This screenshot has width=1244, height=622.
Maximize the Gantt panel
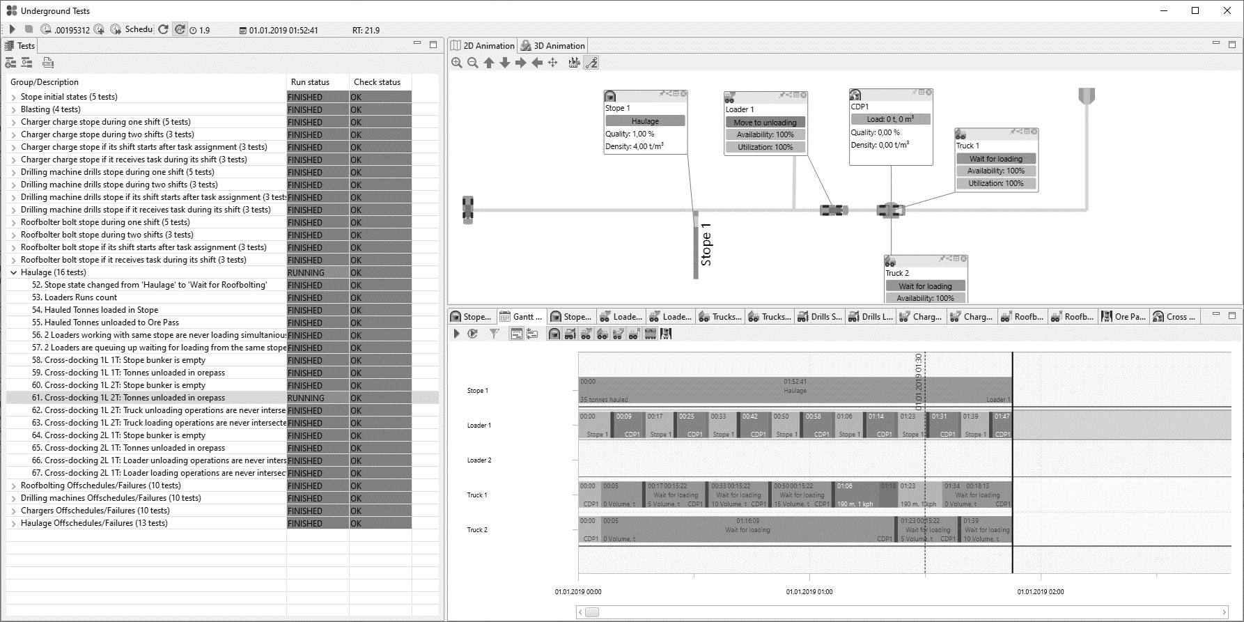tap(1232, 315)
